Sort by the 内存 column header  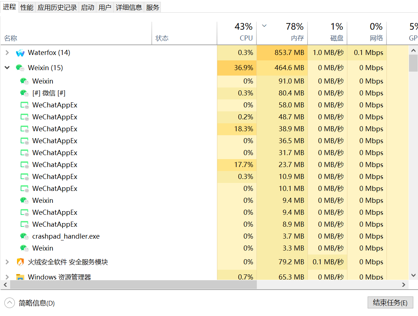point(282,33)
